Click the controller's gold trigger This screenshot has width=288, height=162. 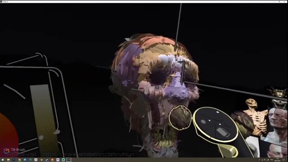tap(227, 150)
